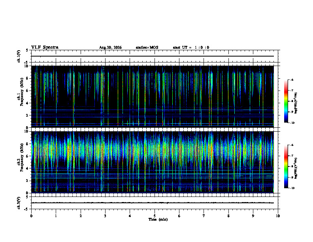Click the ch.1 voltage waveform trace
The height and width of the screenshot is (242, 313).
tap(152, 56)
